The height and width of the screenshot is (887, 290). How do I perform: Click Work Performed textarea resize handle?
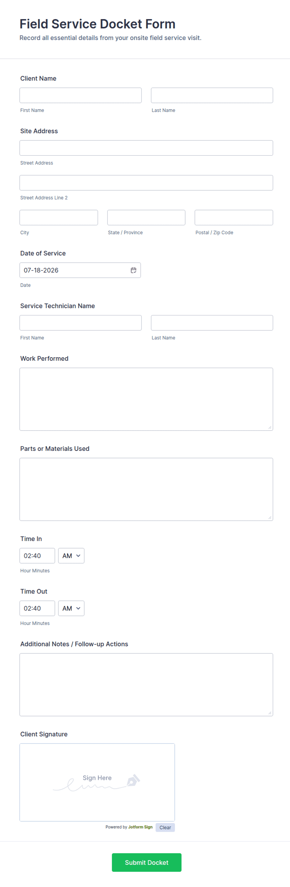point(270,427)
